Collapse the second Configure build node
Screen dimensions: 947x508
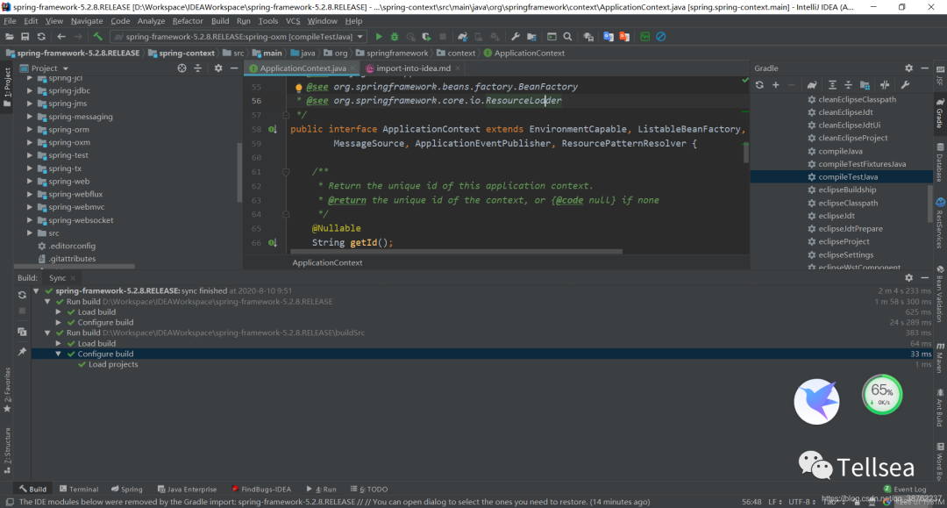(x=60, y=354)
